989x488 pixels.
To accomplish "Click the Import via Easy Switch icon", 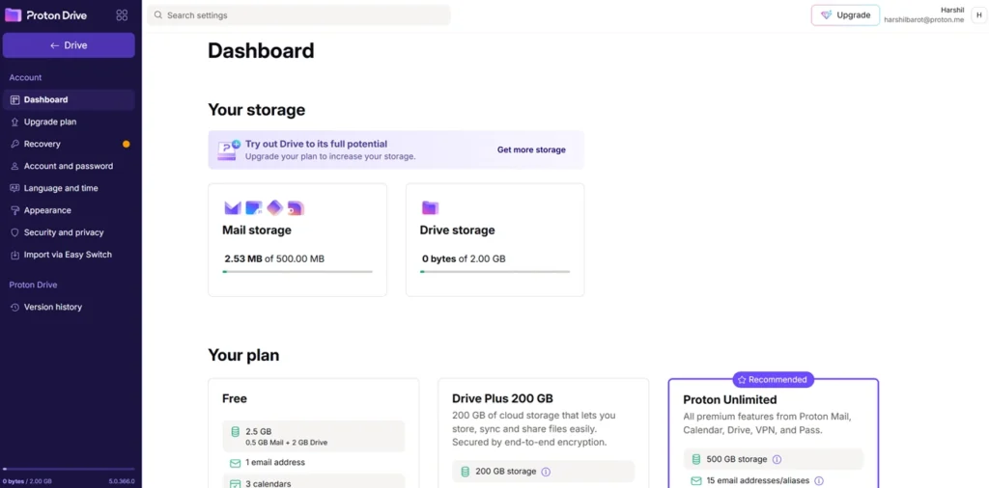I will pyautogui.click(x=15, y=255).
